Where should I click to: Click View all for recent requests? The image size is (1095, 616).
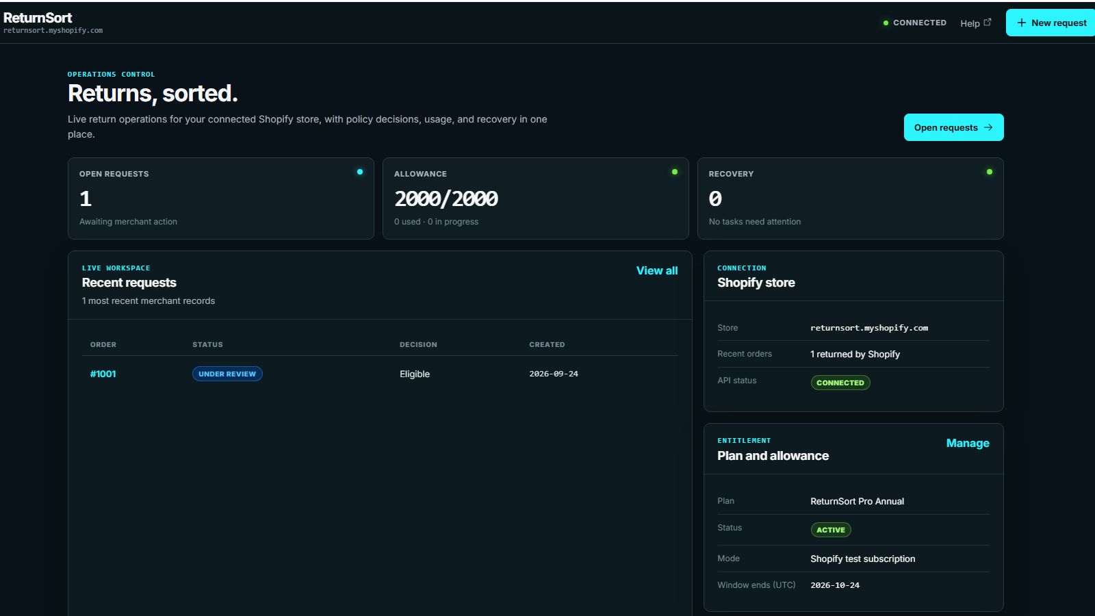click(657, 270)
